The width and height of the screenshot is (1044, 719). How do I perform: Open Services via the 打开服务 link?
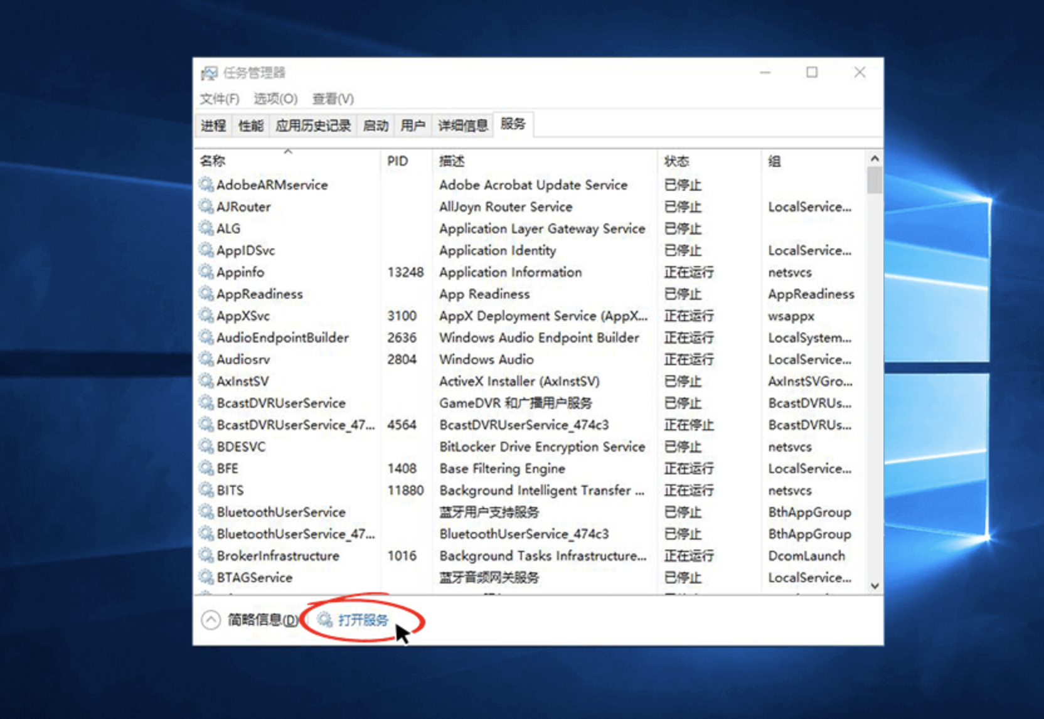(363, 620)
